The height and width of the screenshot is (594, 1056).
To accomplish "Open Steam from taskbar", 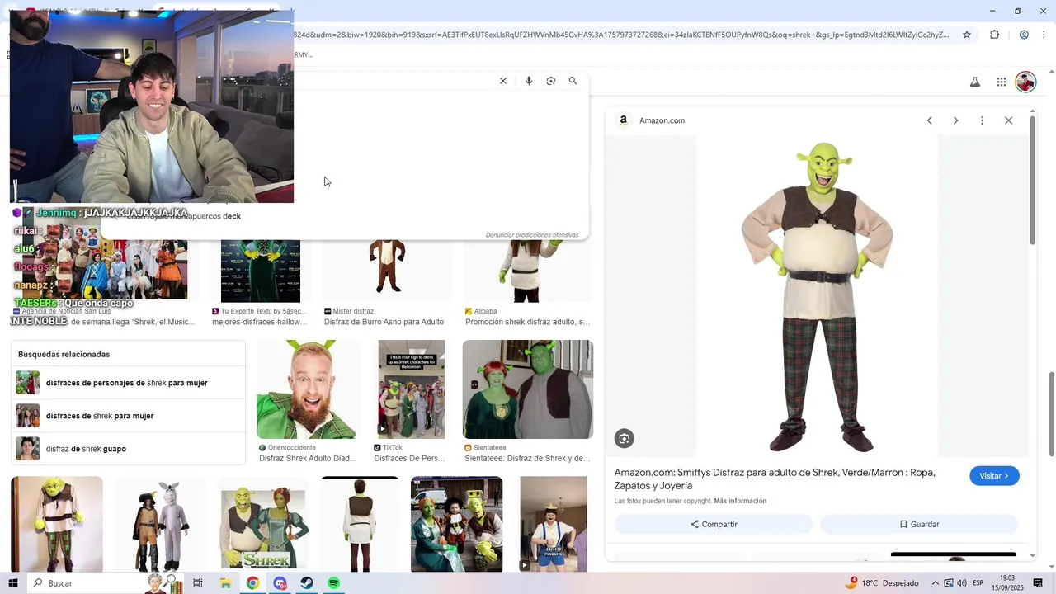I will click(x=306, y=583).
